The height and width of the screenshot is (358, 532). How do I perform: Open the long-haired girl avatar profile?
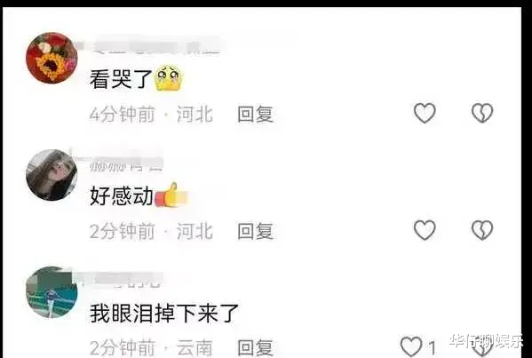pyautogui.click(x=52, y=175)
